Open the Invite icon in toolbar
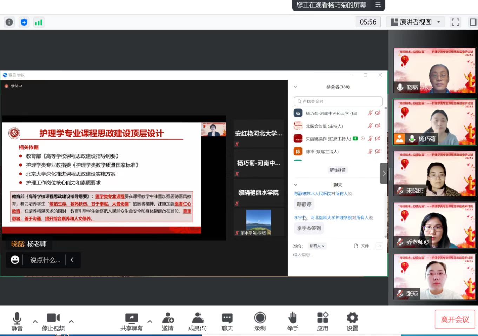Viewport: 478px width, 336px height. (x=168, y=321)
